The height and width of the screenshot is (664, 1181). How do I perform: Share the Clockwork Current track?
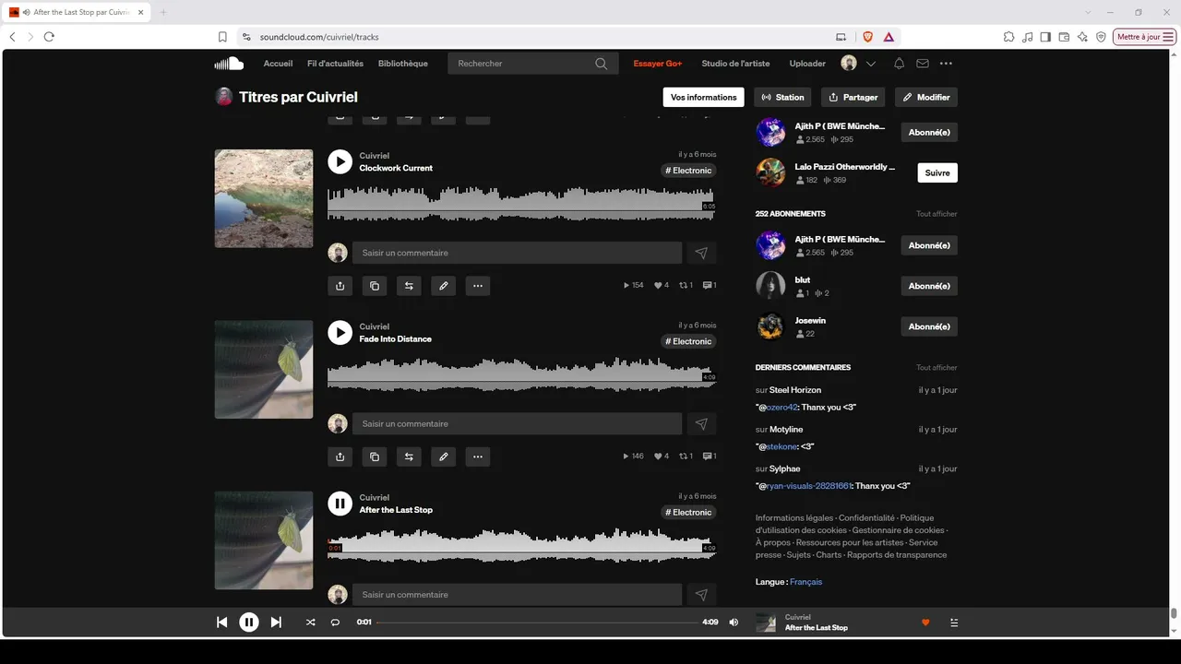click(340, 286)
